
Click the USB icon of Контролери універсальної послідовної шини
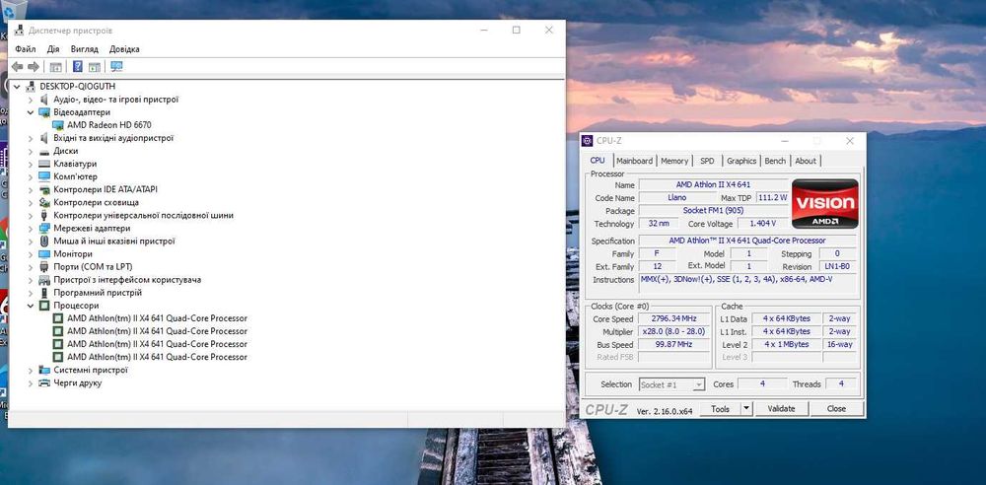[44, 215]
